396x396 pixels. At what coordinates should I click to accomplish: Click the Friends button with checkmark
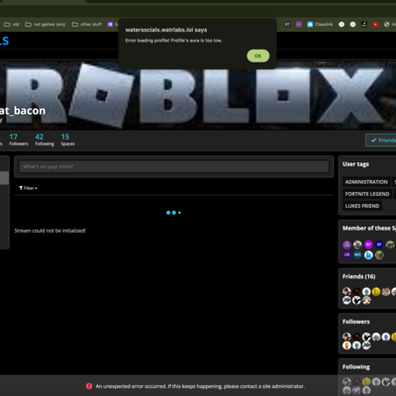coord(381,141)
